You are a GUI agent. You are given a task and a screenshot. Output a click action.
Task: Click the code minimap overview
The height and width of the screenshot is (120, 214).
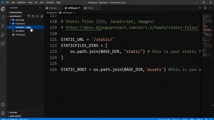(x=207, y=35)
